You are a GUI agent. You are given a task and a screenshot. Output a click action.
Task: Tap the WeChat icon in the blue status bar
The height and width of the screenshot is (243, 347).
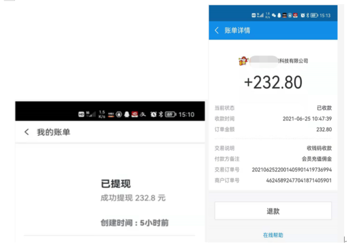tap(274, 15)
